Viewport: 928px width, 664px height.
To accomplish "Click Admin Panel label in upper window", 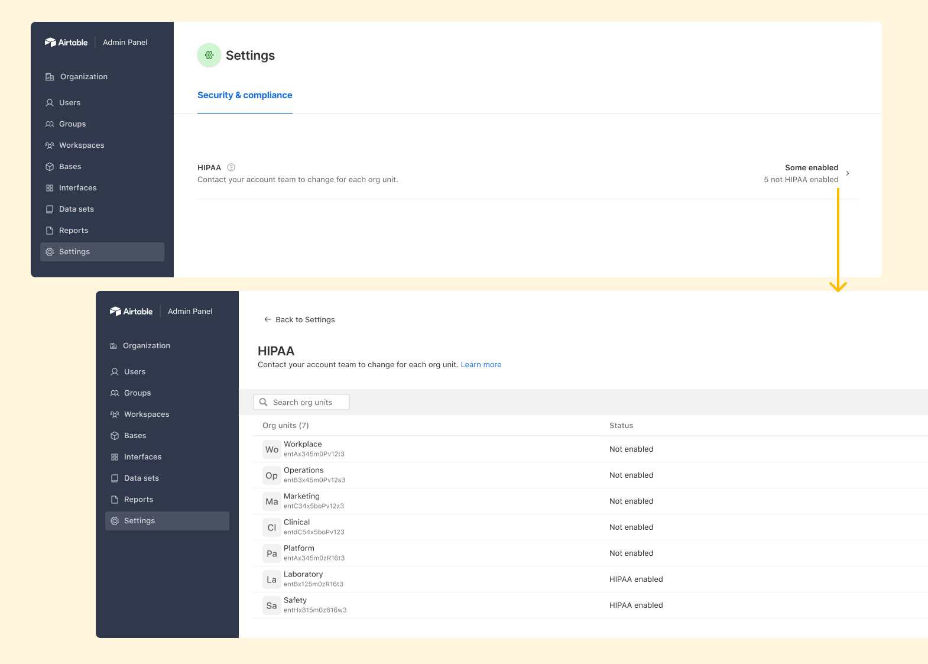I will click(125, 43).
